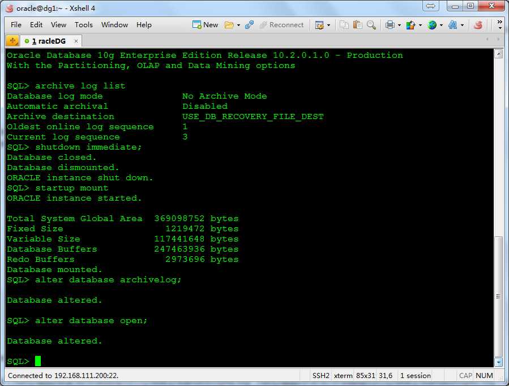
Task: Expand the properties dropdown arrow
Action: (328, 25)
